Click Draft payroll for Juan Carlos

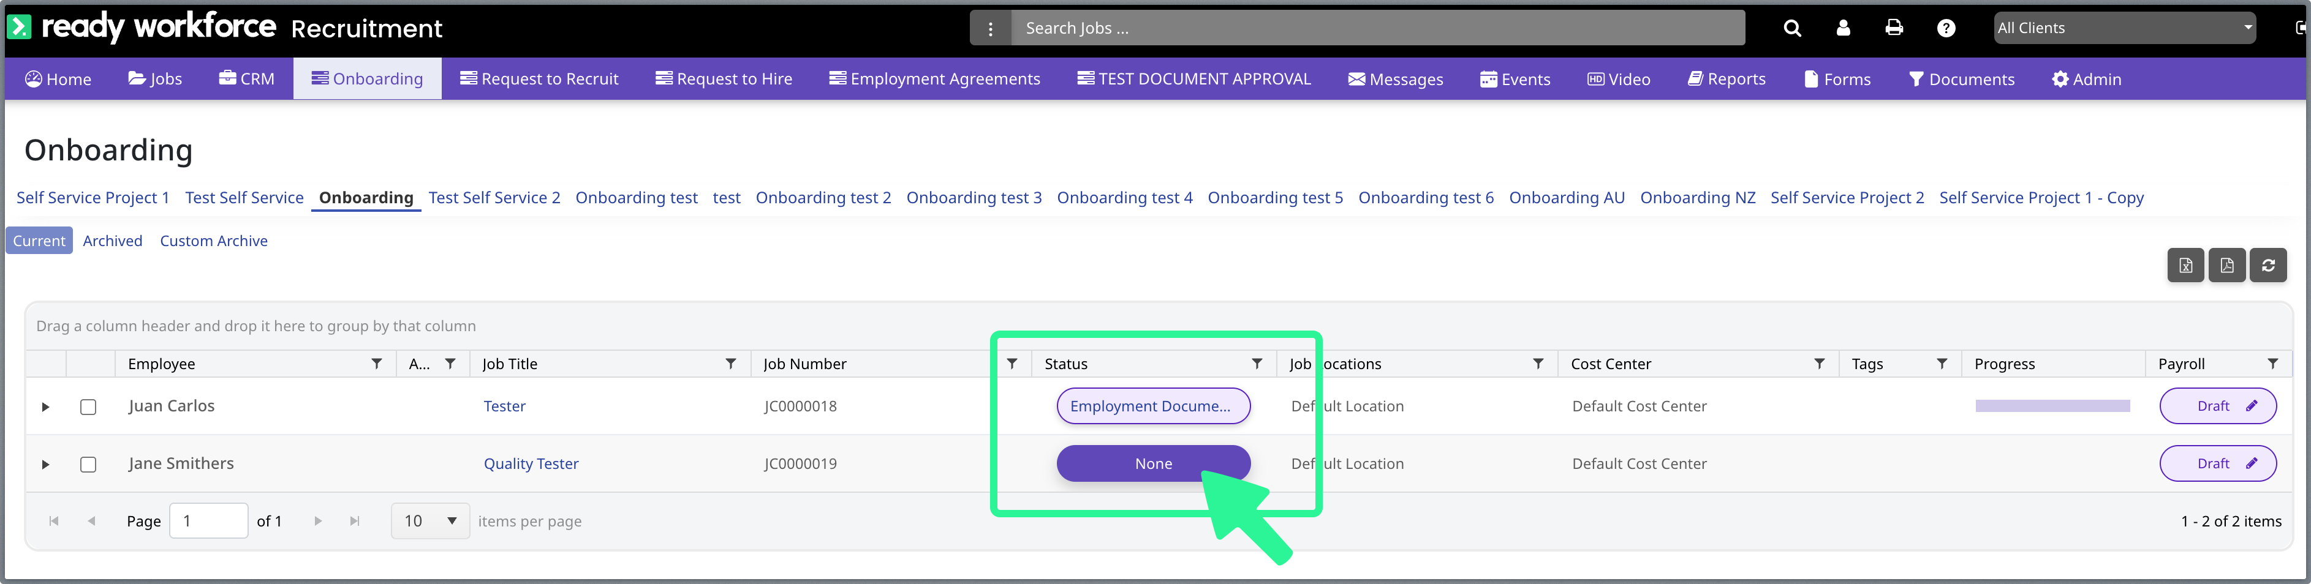tap(2218, 406)
